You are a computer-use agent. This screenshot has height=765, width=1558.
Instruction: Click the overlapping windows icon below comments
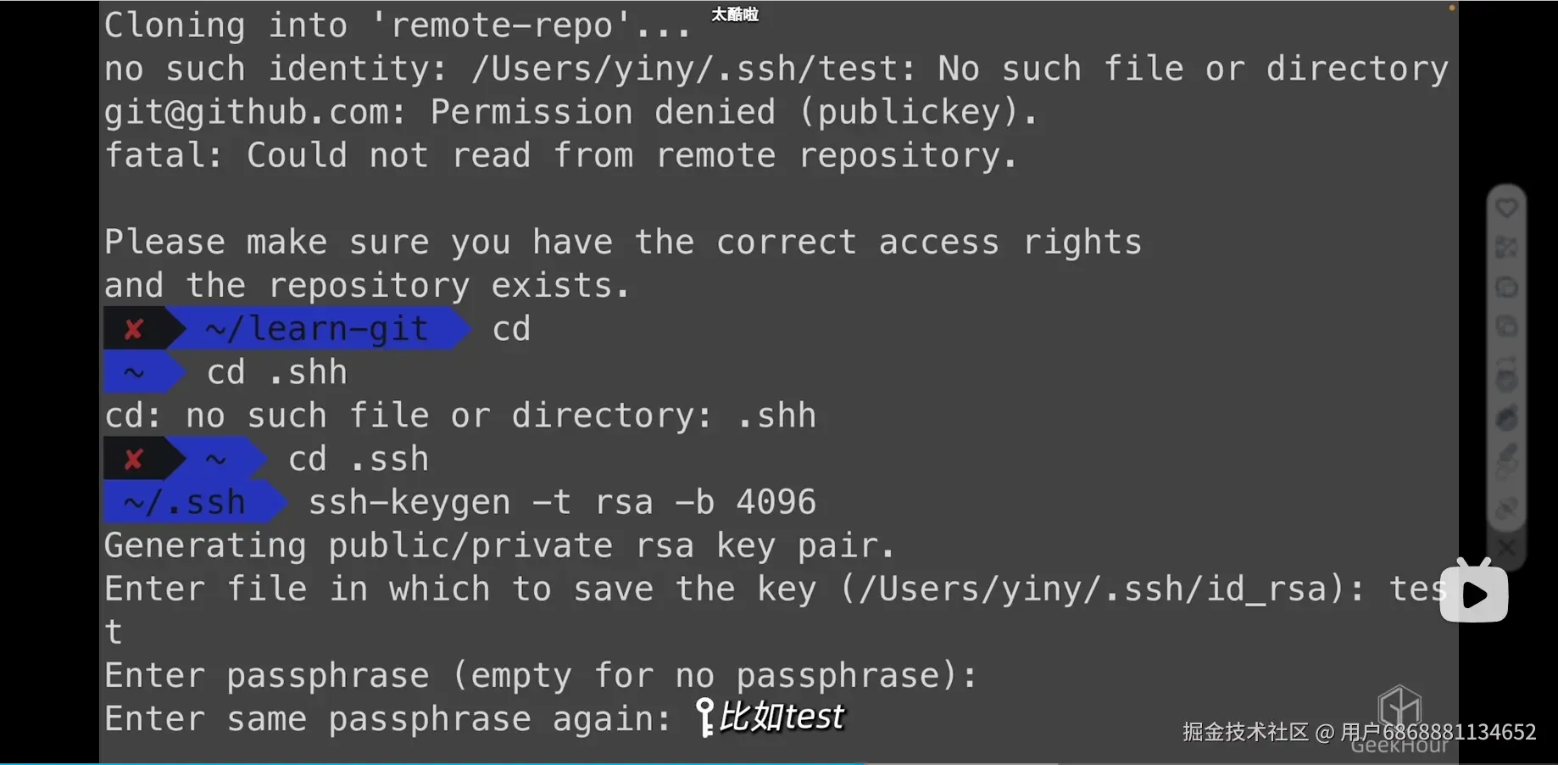(x=1506, y=327)
